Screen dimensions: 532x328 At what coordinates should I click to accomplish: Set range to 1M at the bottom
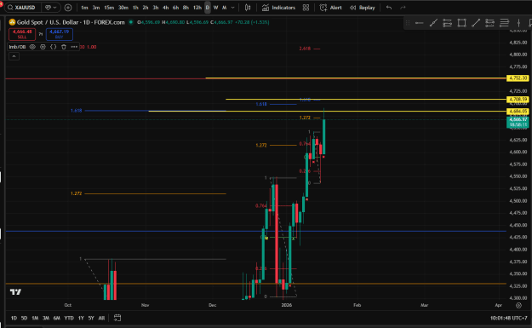[x=35, y=318]
